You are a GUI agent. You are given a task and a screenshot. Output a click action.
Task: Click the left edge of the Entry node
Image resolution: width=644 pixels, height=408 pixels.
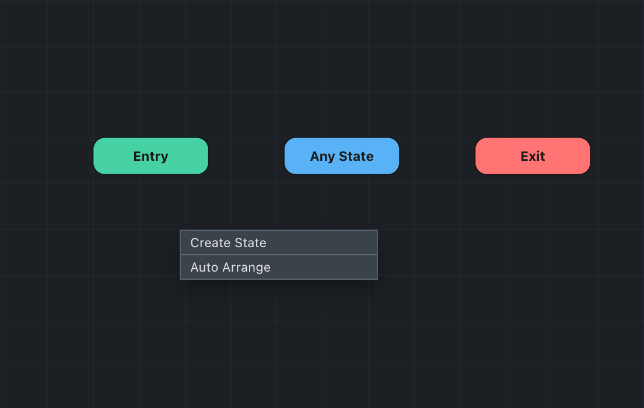(x=96, y=156)
